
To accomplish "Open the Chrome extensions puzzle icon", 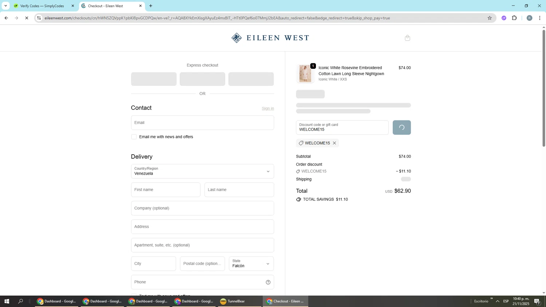I will tap(514, 18).
